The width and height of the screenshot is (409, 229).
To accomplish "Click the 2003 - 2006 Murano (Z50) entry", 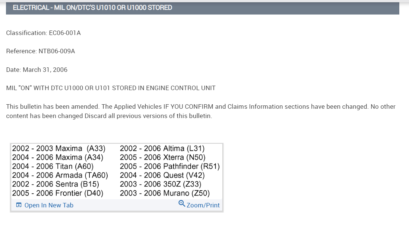I will click(165, 193).
